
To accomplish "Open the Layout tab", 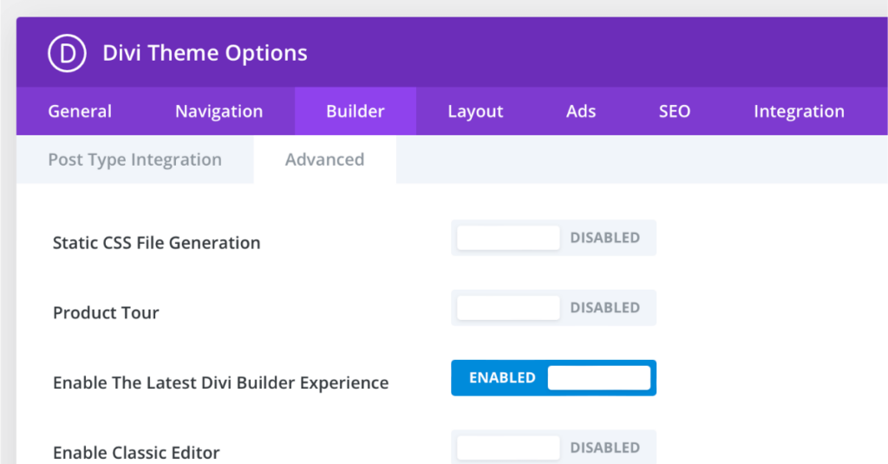I will pyautogui.click(x=475, y=111).
